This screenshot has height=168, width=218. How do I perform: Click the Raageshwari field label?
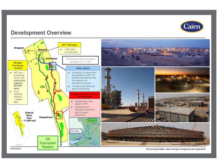(x=46, y=117)
